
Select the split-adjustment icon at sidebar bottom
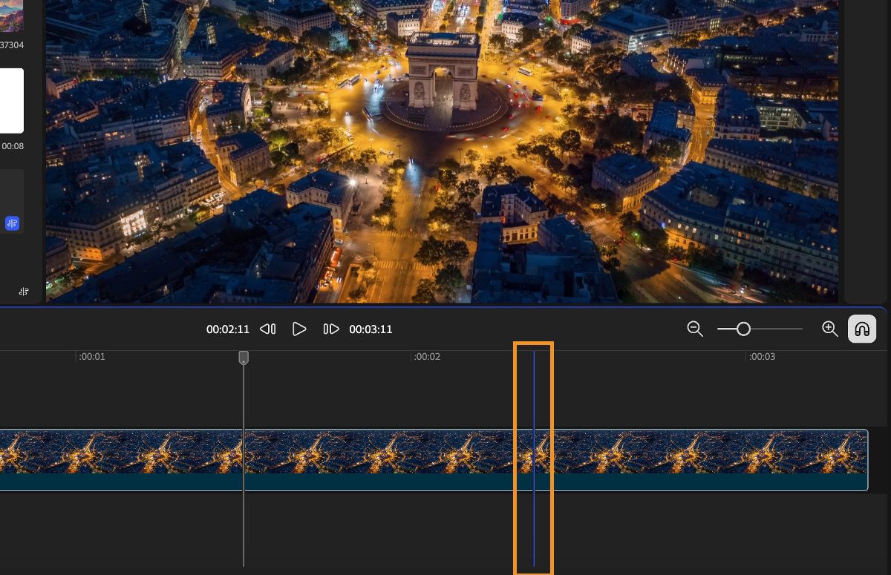point(23,292)
